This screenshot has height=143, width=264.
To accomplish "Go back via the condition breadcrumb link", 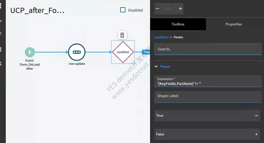I will (x=161, y=37).
